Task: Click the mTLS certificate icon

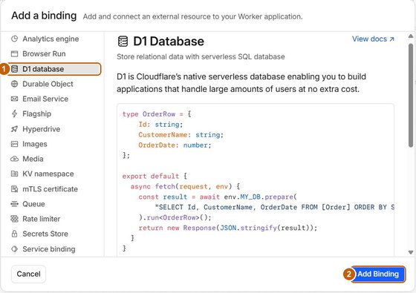Action: pos(14,189)
